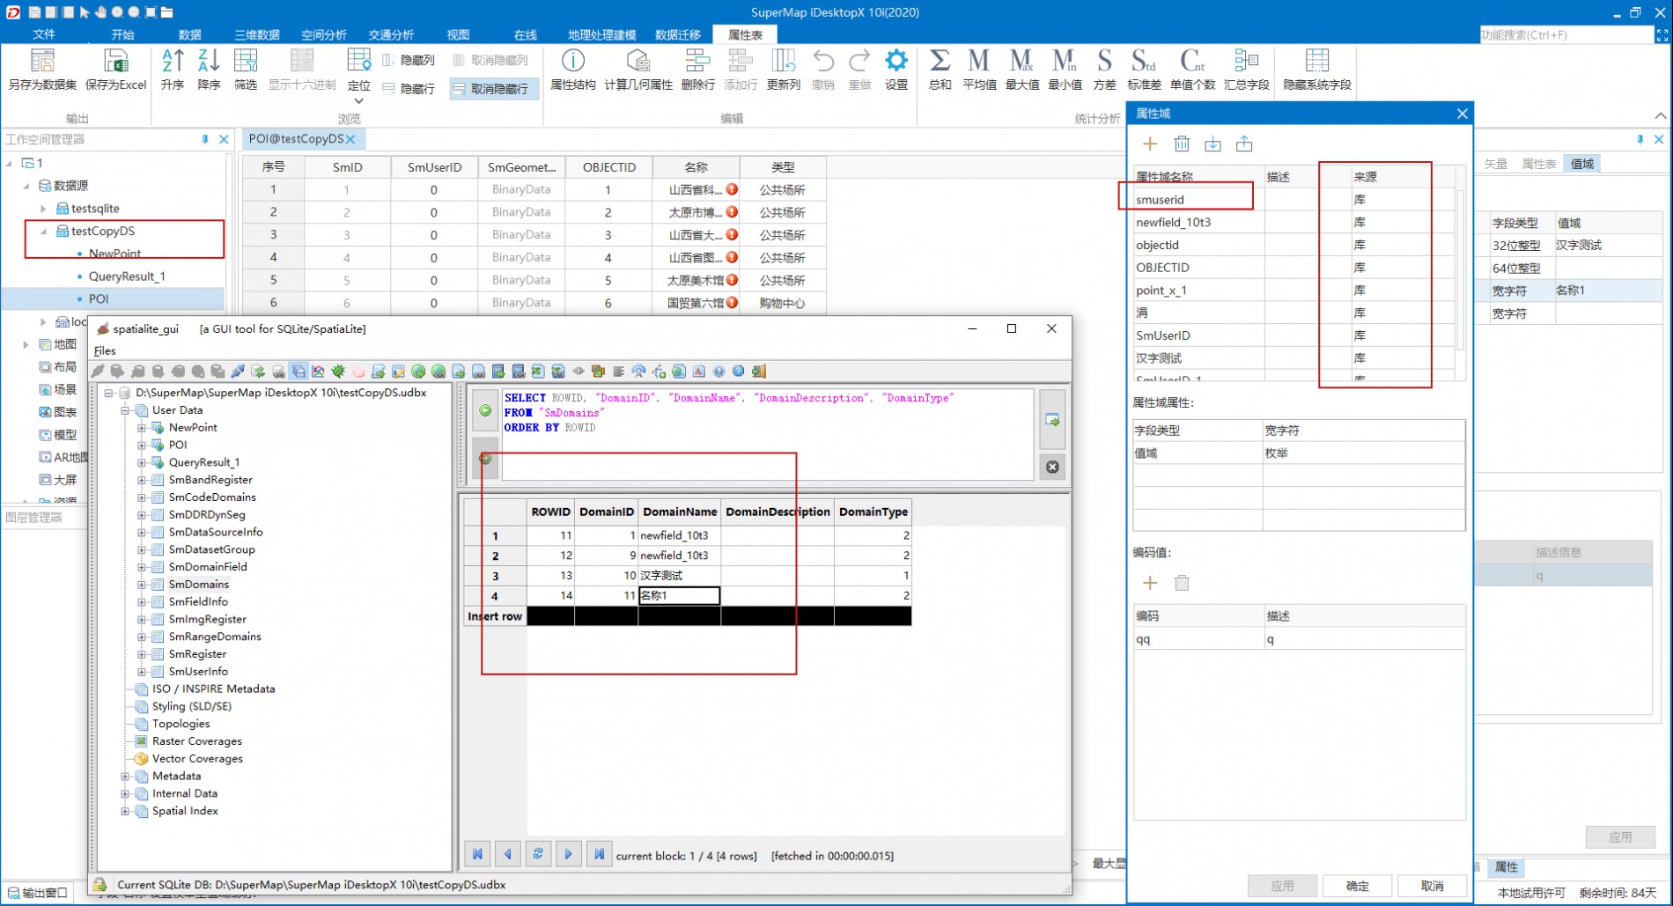Close POI@testCopyDS table tab
1673x906 pixels.
[351, 139]
